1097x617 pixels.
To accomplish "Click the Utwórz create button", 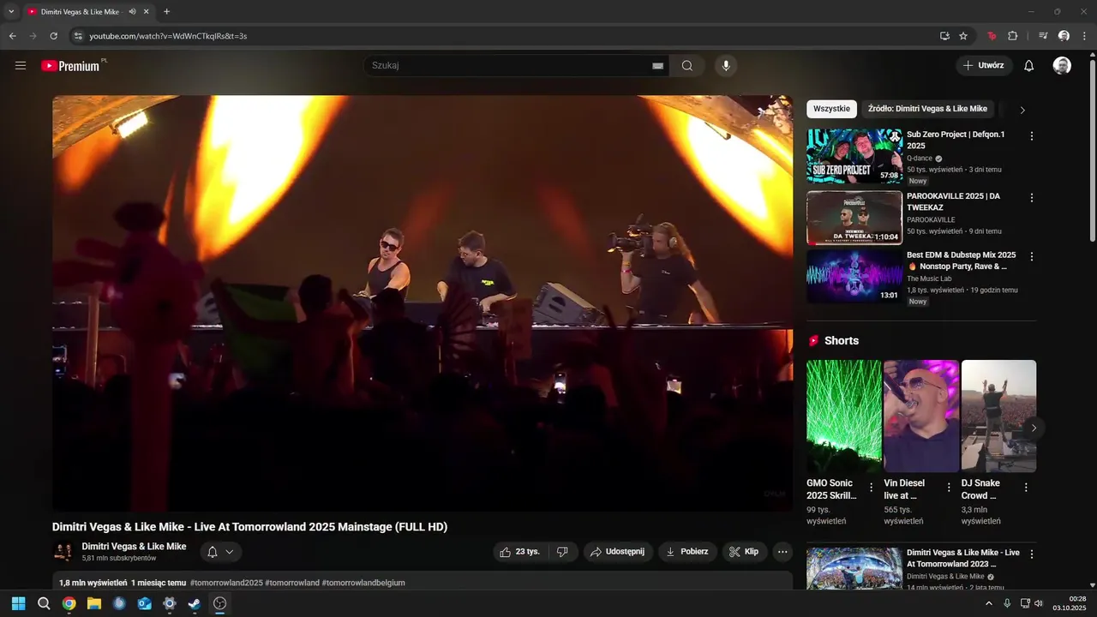I will 984,66.
